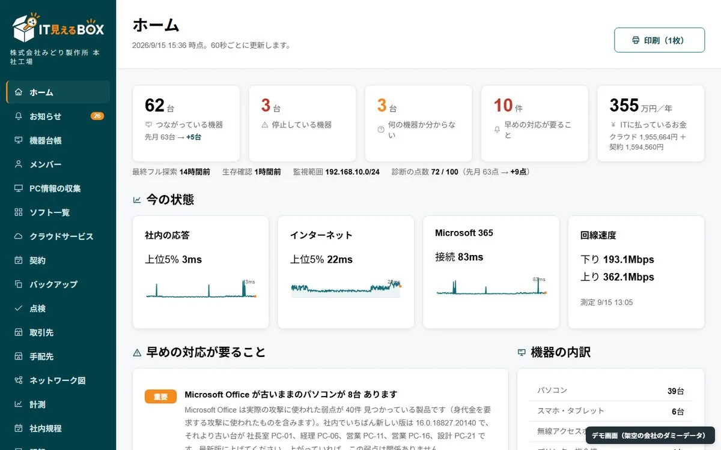Screen dimensions: 721x450
Task: Click the インターネット latency sparkline chart
Action: point(346,288)
